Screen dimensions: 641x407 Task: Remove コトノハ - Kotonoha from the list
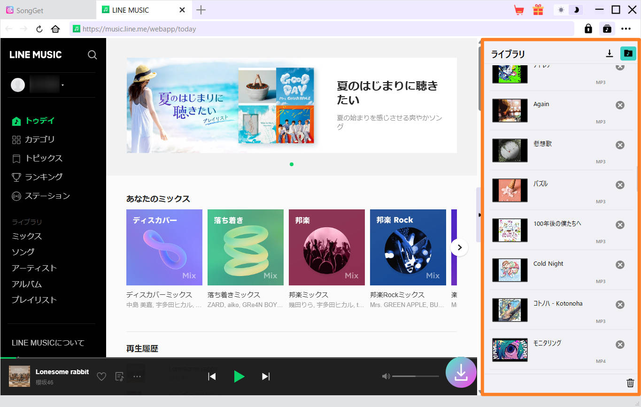620,305
